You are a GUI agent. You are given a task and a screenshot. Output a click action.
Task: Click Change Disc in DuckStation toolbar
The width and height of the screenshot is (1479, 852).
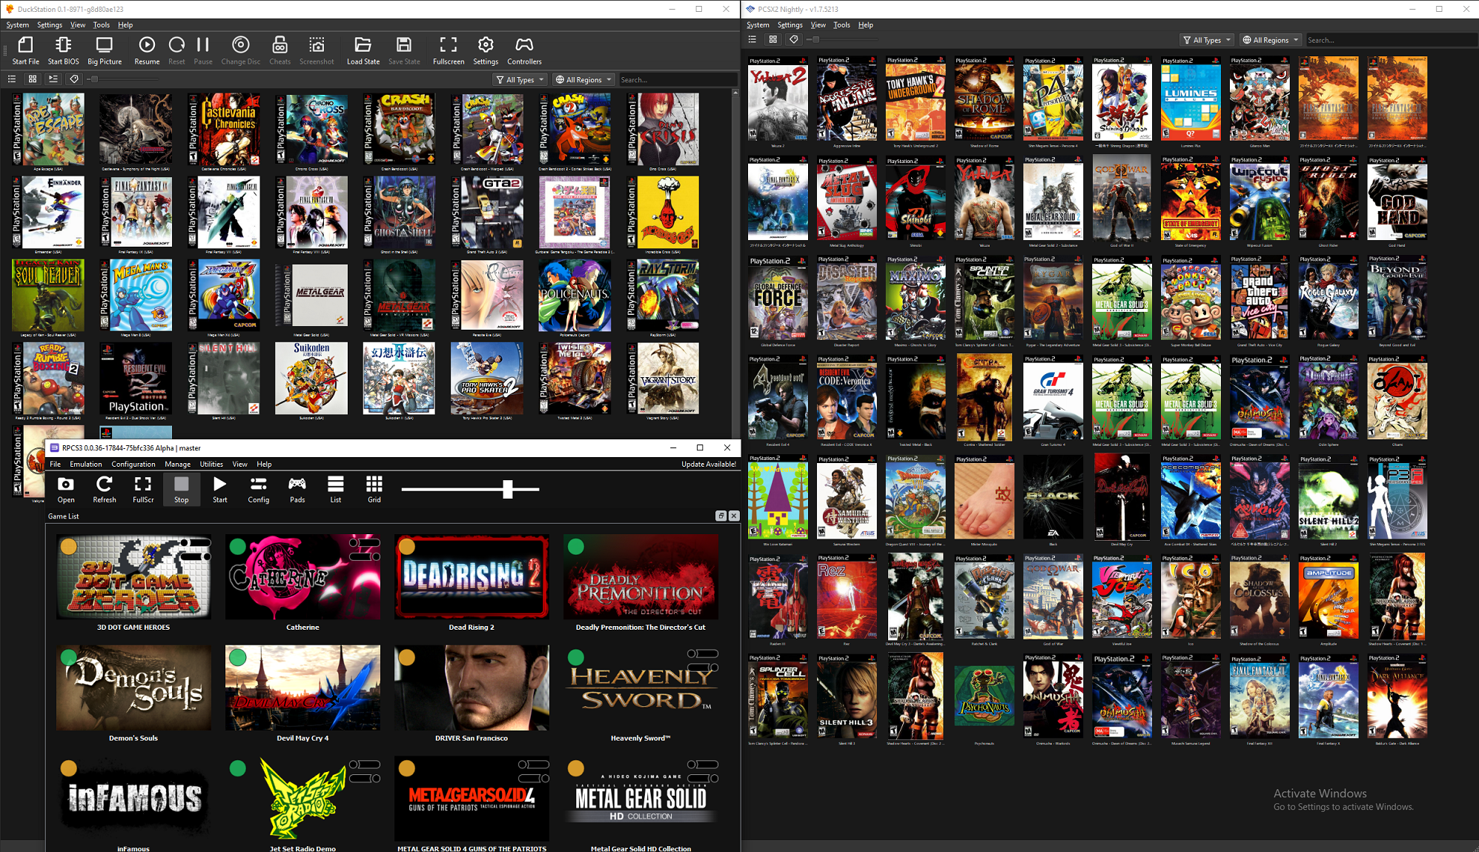coord(240,51)
